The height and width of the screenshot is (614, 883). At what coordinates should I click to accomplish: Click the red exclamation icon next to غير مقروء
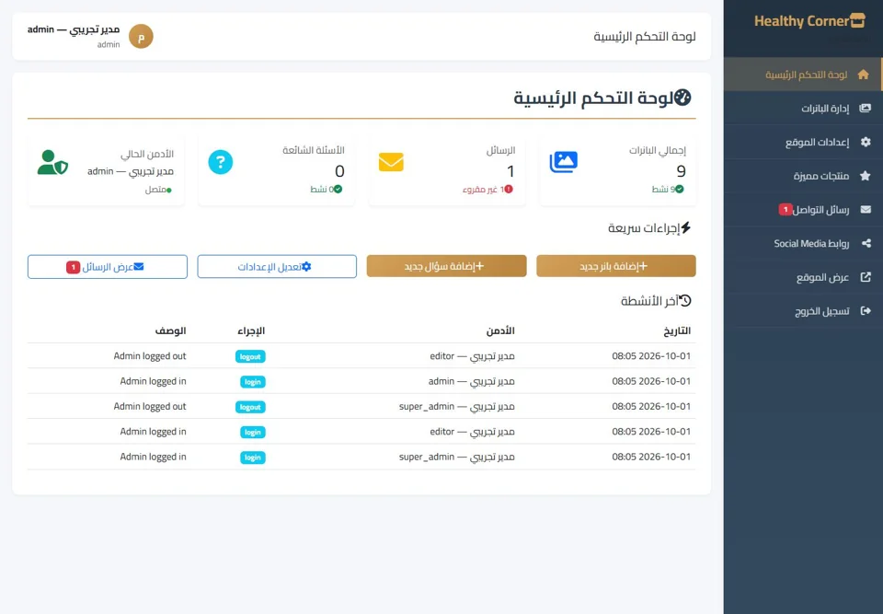point(509,190)
